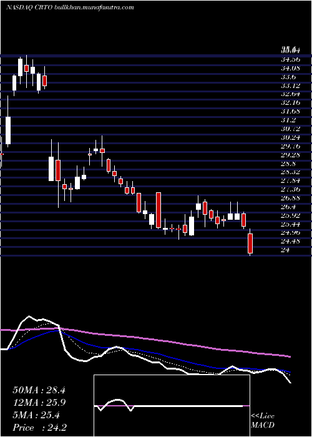The image size is (312, 437).
Task: Click the 34.56 price axis label
Action: (x=290, y=59)
